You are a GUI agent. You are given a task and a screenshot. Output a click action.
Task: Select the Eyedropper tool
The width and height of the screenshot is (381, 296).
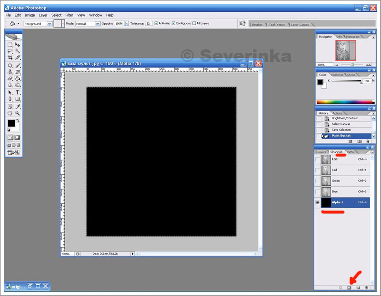point(18,106)
